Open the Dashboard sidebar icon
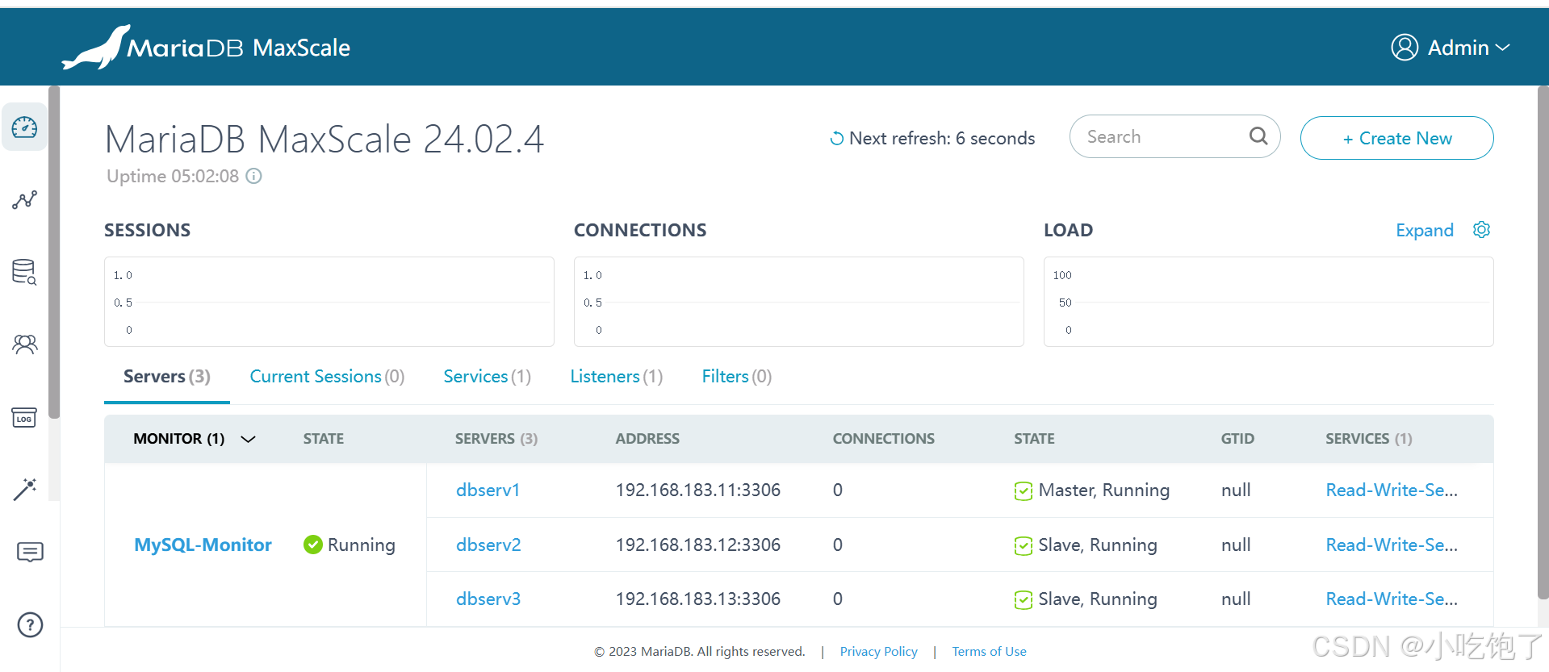Viewport: 1549px width, 672px height. pos(24,127)
